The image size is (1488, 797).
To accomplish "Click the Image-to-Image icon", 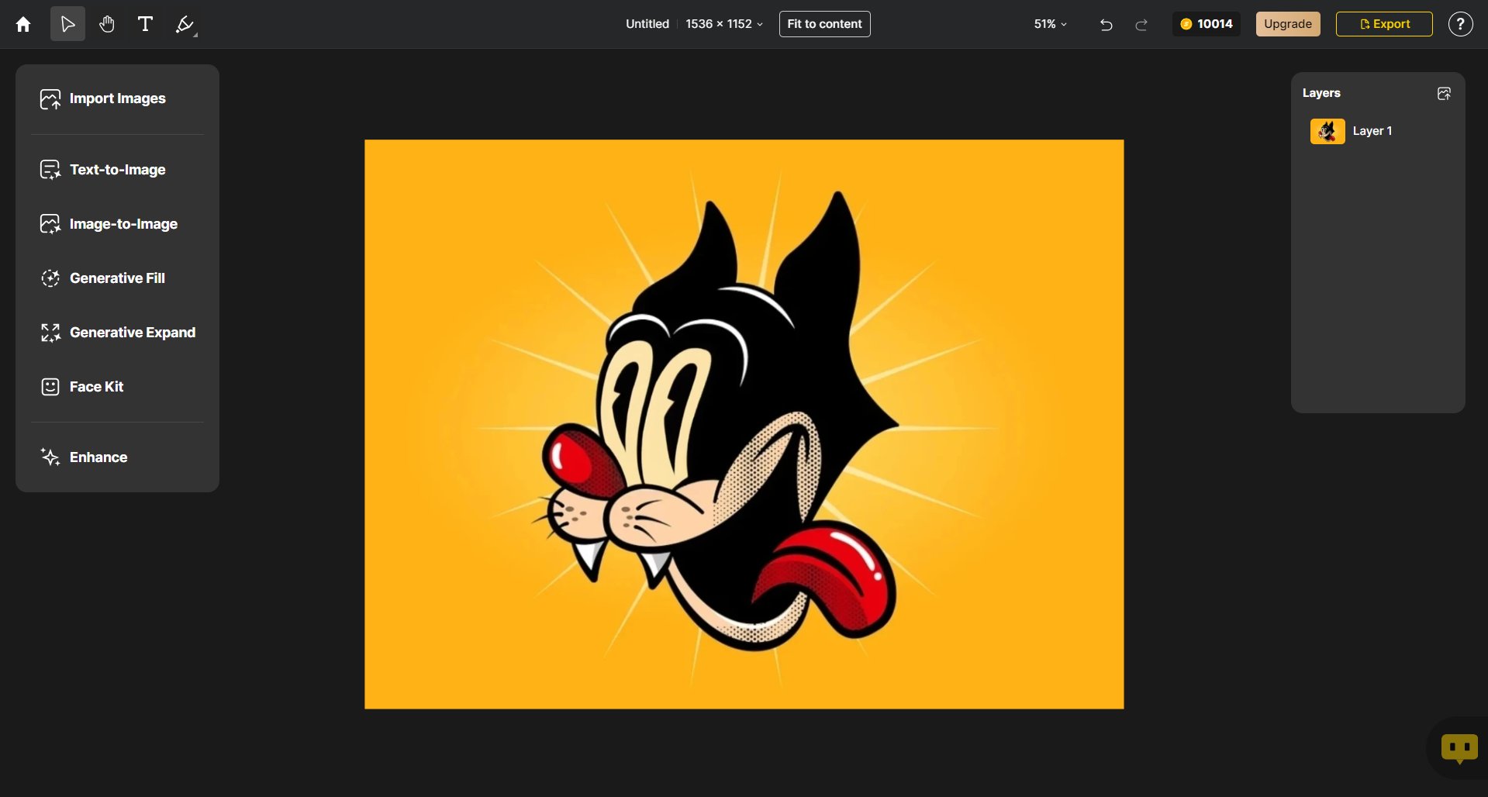I will click(50, 224).
